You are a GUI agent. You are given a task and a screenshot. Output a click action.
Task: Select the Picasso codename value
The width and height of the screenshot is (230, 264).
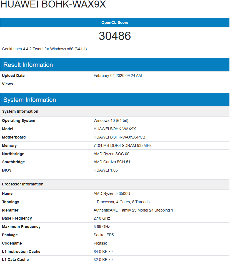101,243
